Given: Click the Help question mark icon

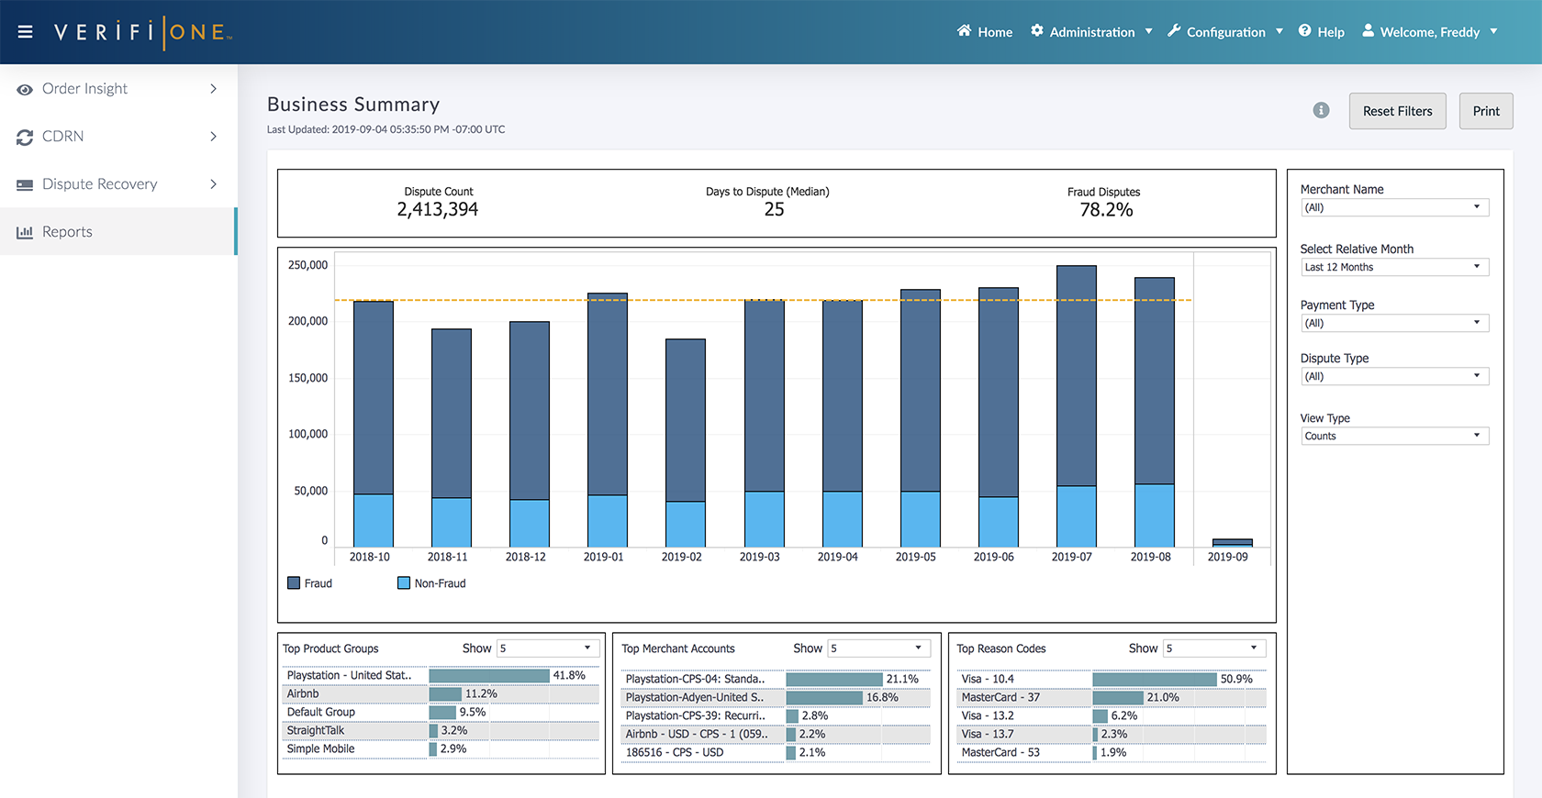Looking at the screenshot, I should click(x=1304, y=31).
